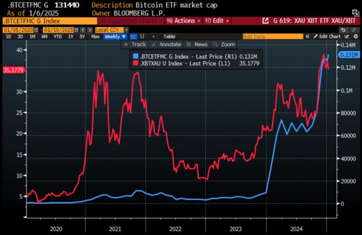Click the pop-out icon before G 619 title
362x235 pixels.
click(x=266, y=21)
